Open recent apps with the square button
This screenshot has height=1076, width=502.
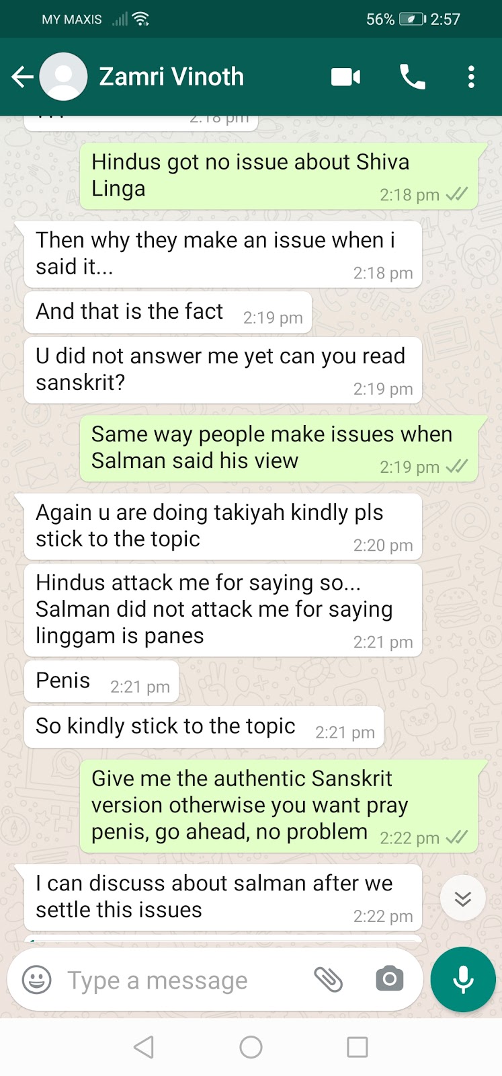[357, 1047]
